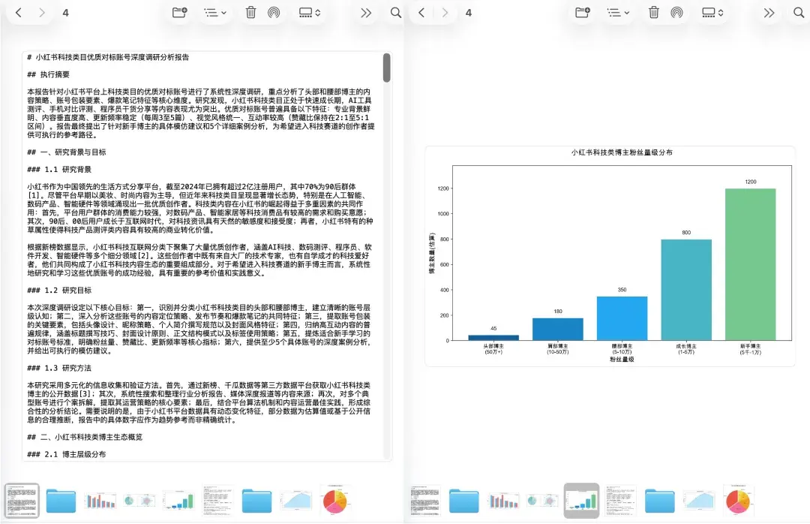
Task: Open the group-by dropdown in the left window
Action: pos(215,13)
